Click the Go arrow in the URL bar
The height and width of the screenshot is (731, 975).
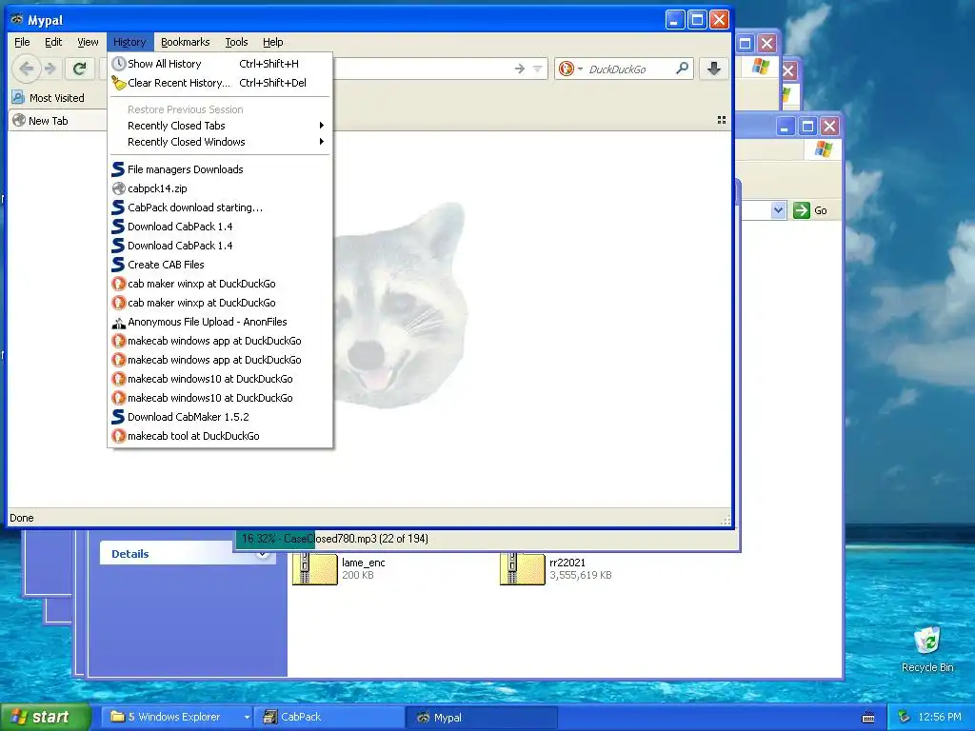coord(519,69)
